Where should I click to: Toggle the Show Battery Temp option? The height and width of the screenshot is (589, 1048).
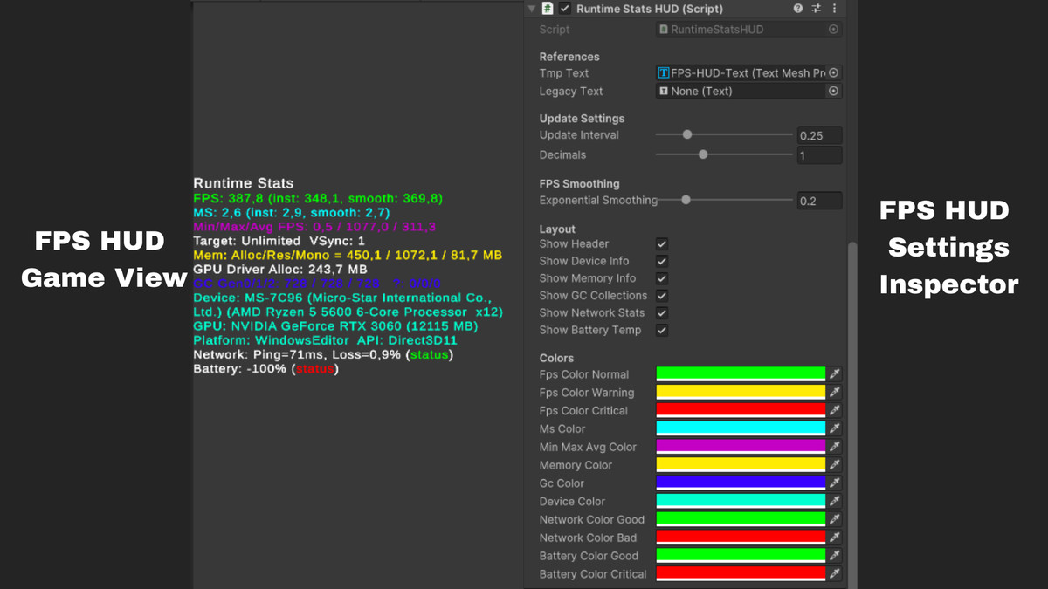pyautogui.click(x=661, y=330)
